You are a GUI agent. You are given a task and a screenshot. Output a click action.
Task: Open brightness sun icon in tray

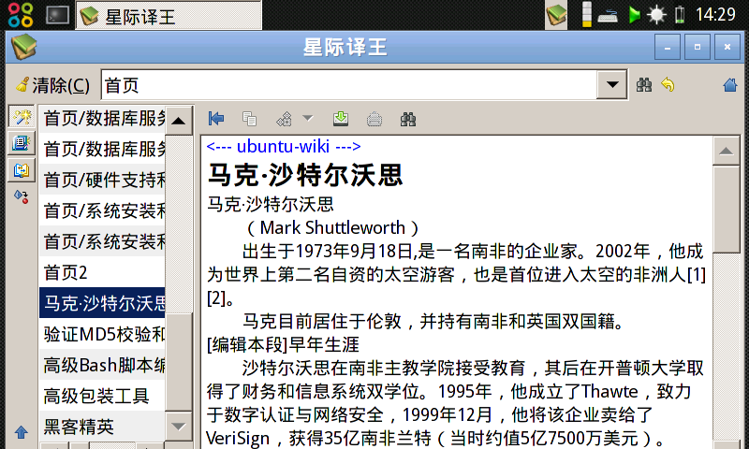[x=656, y=15]
